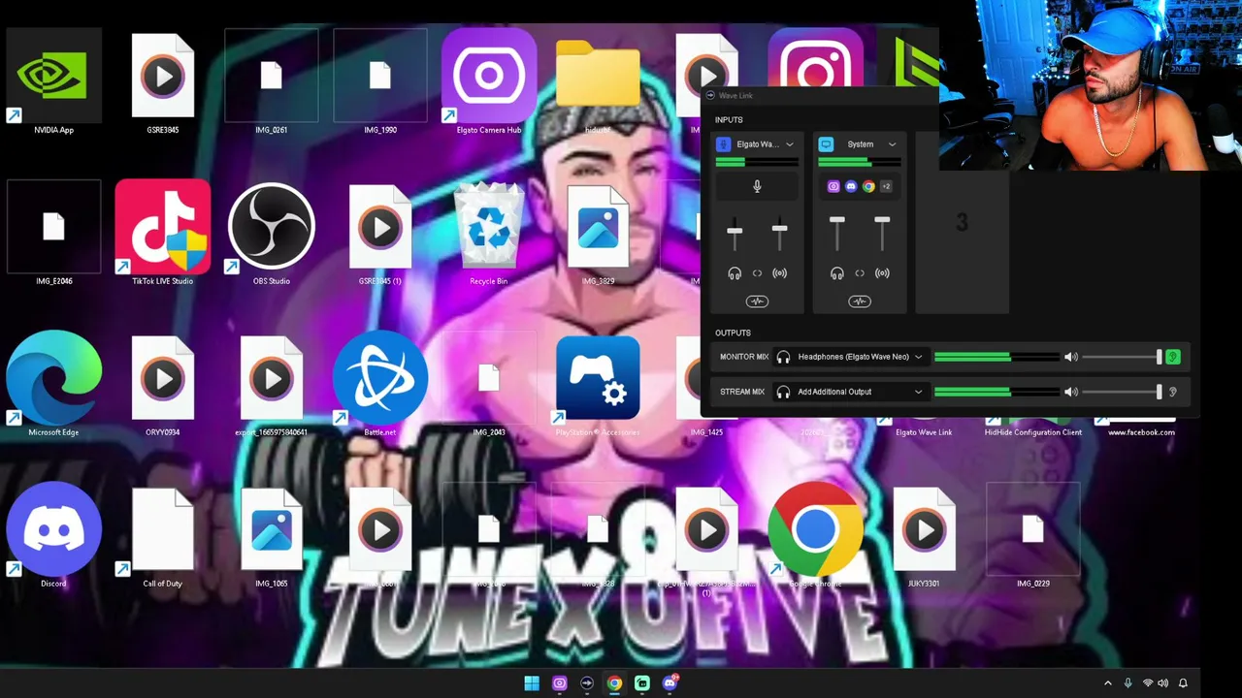The width and height of the screenshot is (1242, 698).
Task: Open the system tray volume icon
Action: click(x=1163, y=683)
